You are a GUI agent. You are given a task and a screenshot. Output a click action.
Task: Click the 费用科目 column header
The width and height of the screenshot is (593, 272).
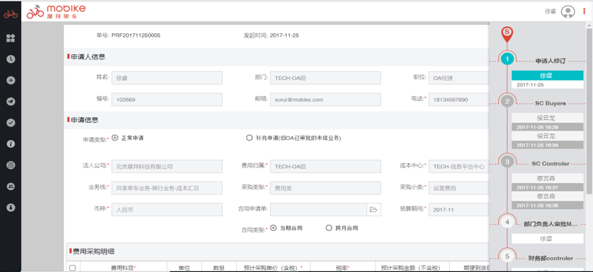123,268
